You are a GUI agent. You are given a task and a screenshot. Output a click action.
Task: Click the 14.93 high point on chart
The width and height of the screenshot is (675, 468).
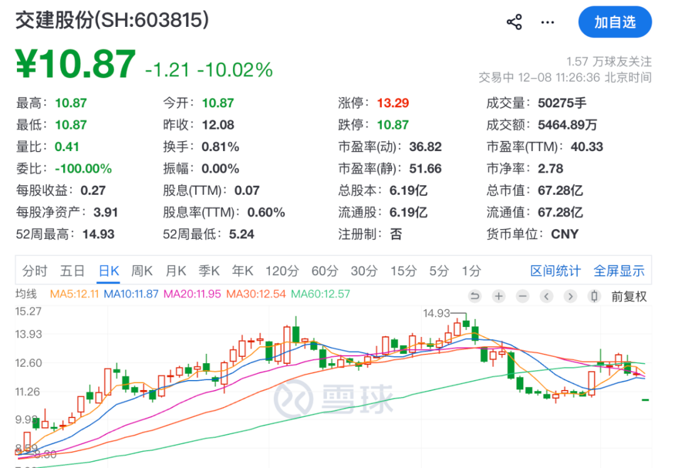pos(437,313)
